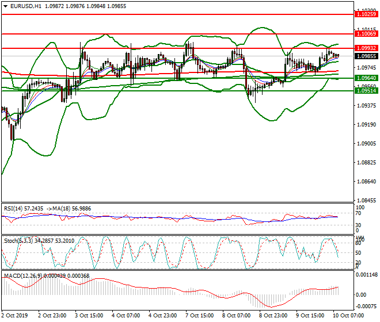Open the chart dropdown triangle beside EURUSD,H1

point(5,6)
